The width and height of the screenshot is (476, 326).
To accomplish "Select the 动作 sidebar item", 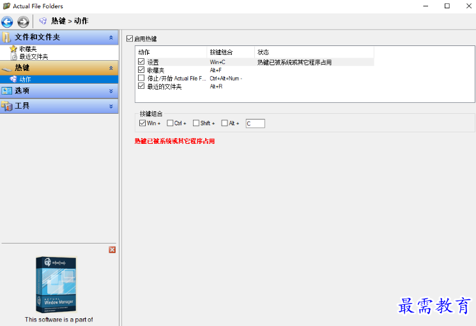I will tap(59, 79).
